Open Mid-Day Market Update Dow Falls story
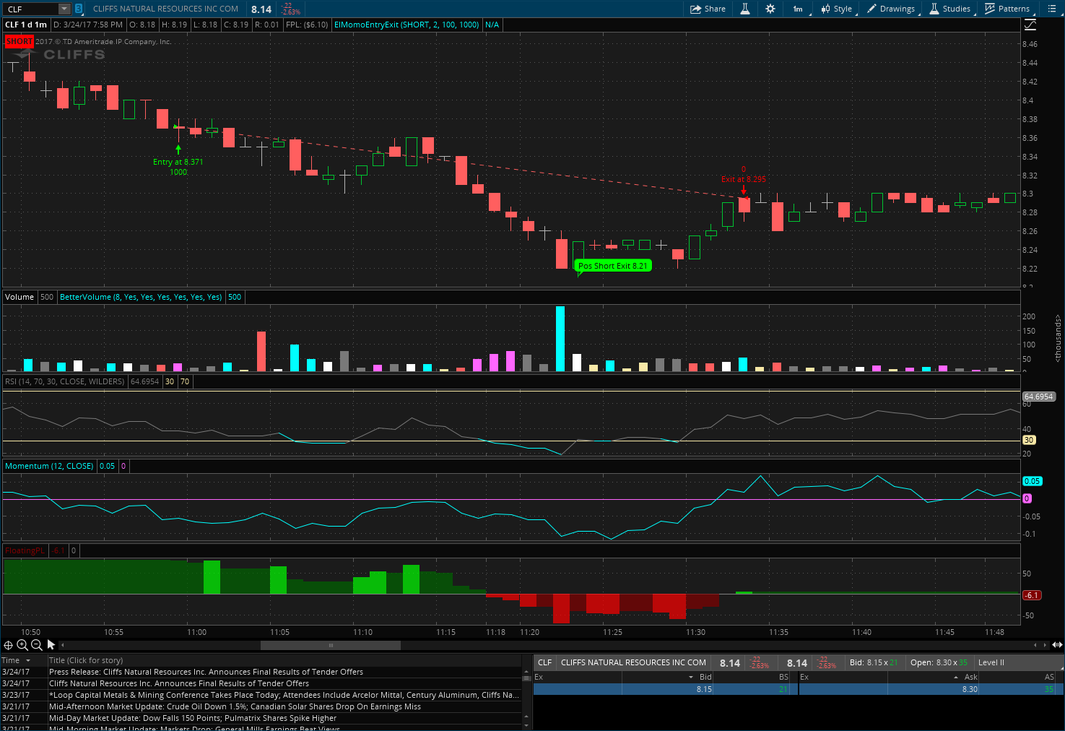The height and width of the screenshot is (731, 1065). (193, 718)
